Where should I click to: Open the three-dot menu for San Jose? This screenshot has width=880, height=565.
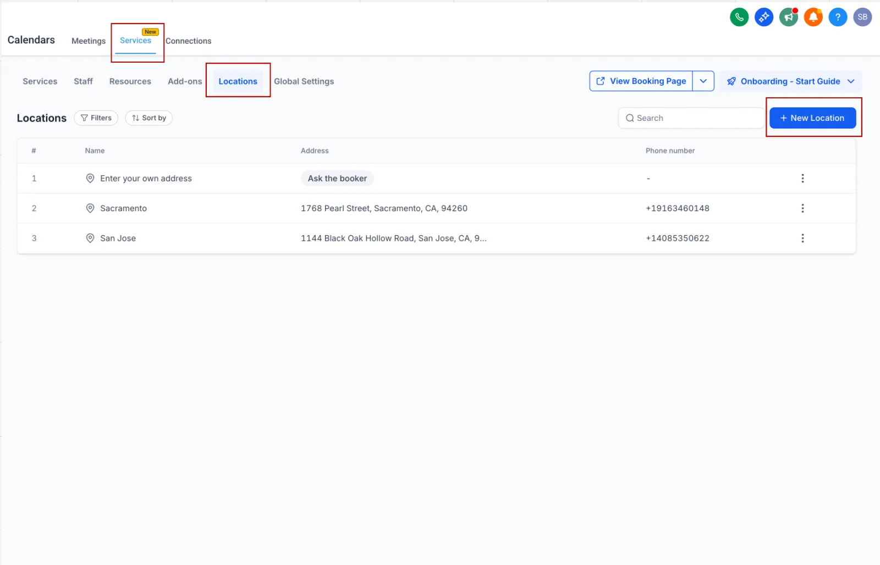803,238
